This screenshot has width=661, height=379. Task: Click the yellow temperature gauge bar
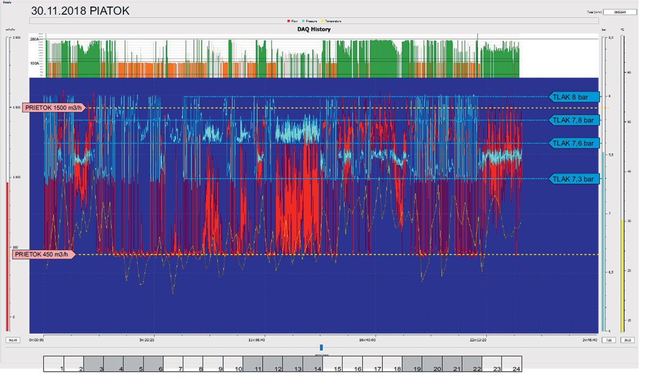(x=622, y=275)
